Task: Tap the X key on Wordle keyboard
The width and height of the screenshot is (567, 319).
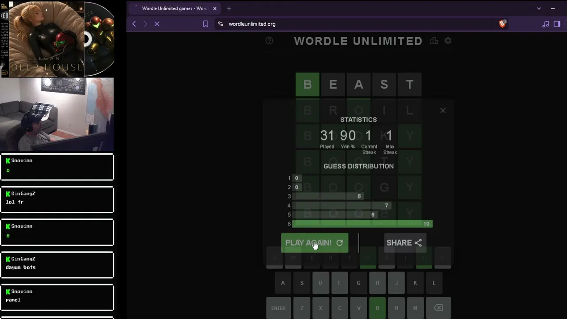Action: click(x=321, y=308)
